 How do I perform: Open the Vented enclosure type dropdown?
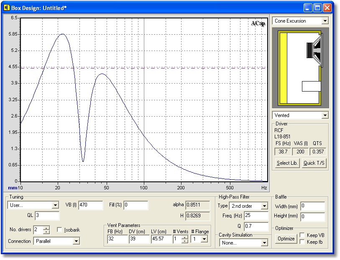pyautogui.click(x=325, y=115)
